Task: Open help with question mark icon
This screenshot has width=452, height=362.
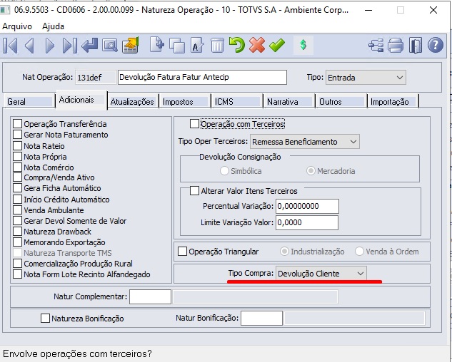Action: point(436,45)
